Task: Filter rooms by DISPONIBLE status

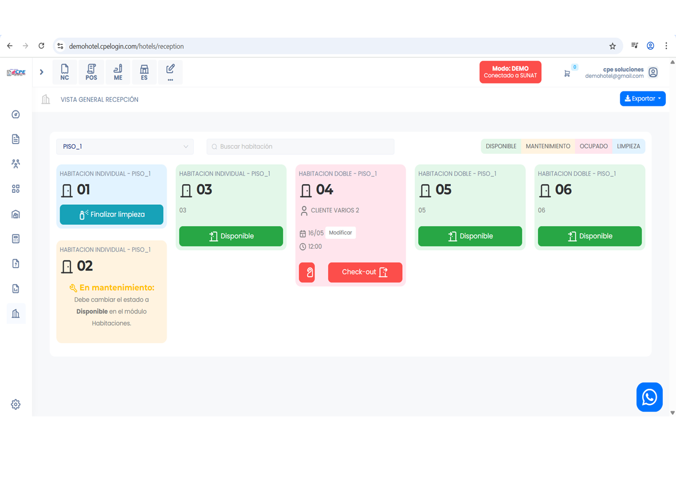Action: coord(501,146)
